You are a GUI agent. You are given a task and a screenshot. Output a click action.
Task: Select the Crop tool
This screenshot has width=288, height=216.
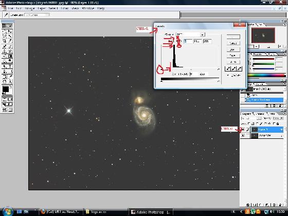click(x=5, y=41)
